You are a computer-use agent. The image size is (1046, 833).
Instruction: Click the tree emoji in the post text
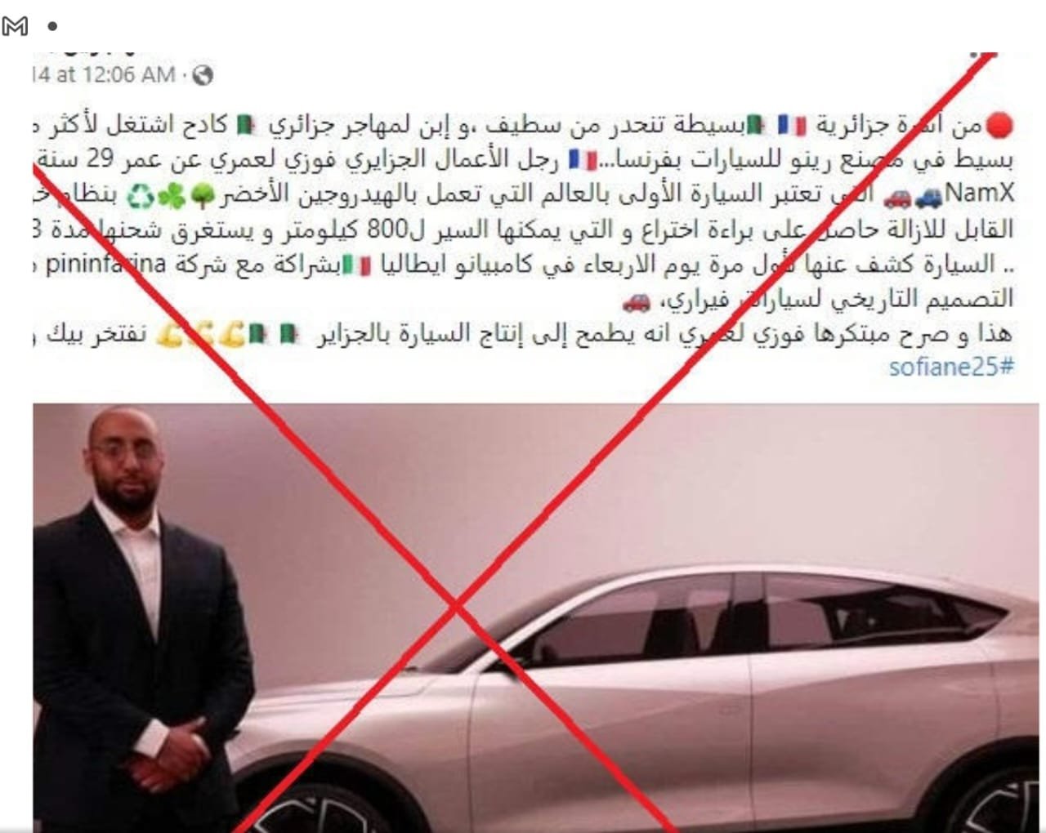(202, 194)
